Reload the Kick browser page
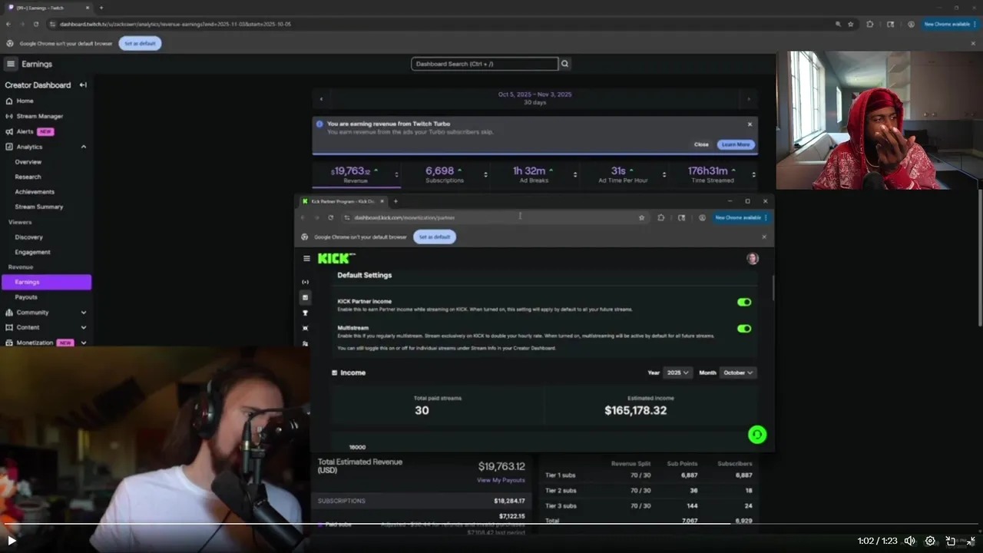This screenshot has width=983, height=553. (x=331, y=217)
